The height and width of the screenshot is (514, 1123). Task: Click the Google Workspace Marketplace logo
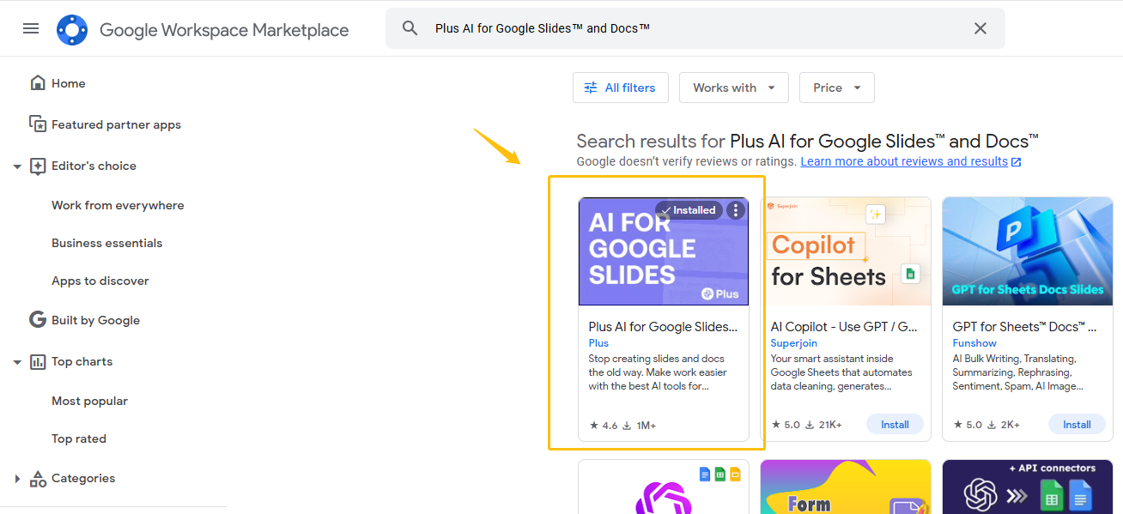[72, 30]
